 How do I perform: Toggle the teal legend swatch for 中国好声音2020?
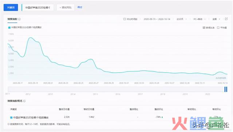(x=9, y=28)
